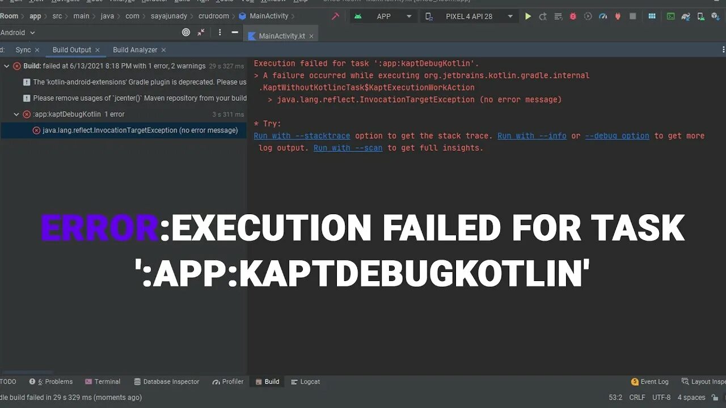
Task: Close the Sync tab
Action: 37,50
